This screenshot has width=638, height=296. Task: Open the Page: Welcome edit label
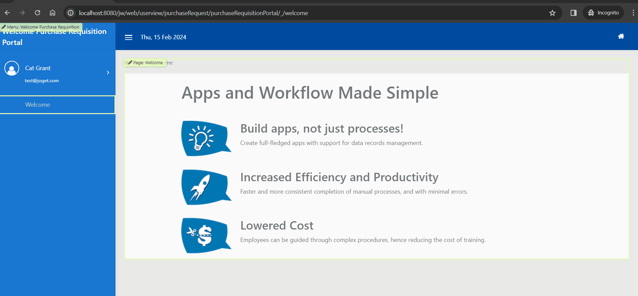(145, 62)
